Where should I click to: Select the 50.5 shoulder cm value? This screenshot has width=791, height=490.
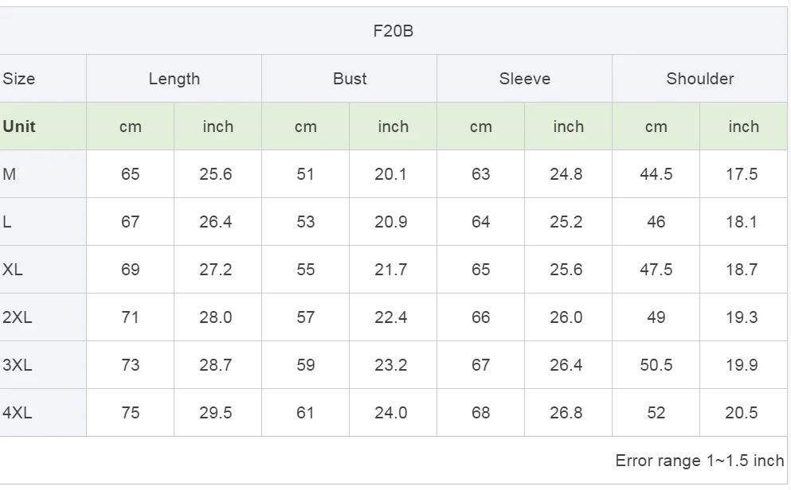coord(656,364)
